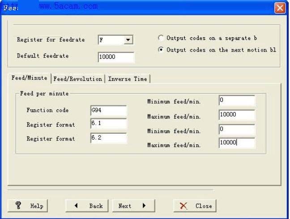Click the Register format field showing 6.1
The width and height of the screenshot is (290, 219).
pyautogui.click(x=109, y=123)
